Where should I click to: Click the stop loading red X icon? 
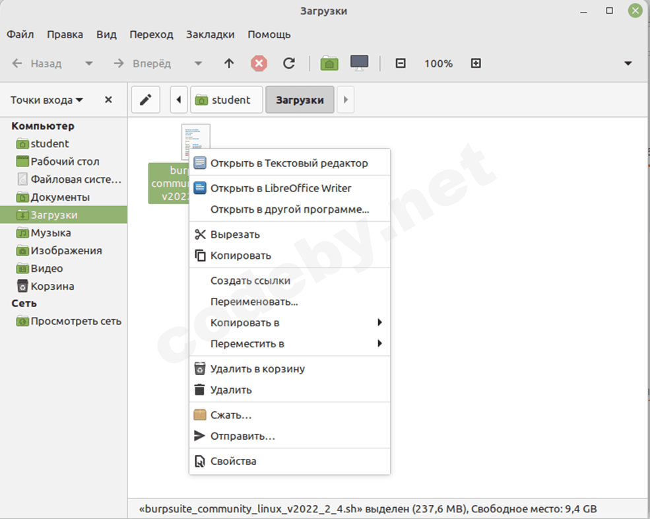pos(259,63)
